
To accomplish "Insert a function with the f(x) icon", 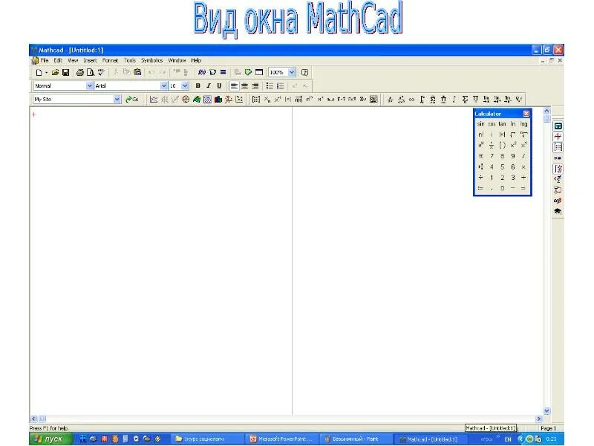I will click(x=202, y=72).
